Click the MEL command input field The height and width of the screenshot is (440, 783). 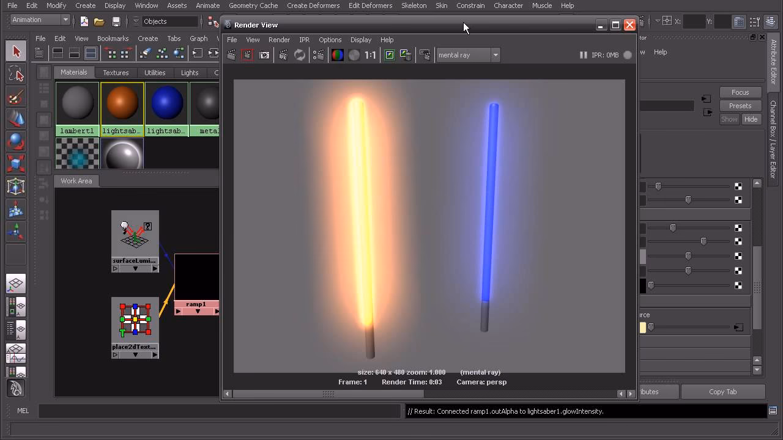coord(220,411)
